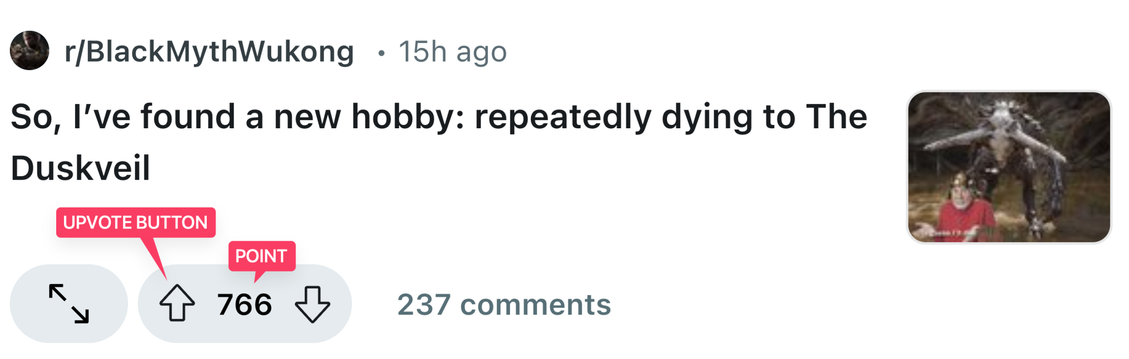Click the 15h ago timestamp
The image size is (1129, 359).
tap(453, 52)
